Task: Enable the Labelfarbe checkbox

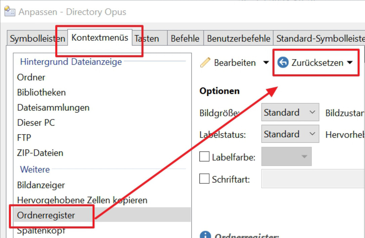Action: coord(204,156)
